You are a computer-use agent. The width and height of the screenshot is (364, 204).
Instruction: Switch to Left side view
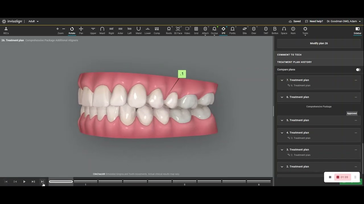(x=129, y=31)
